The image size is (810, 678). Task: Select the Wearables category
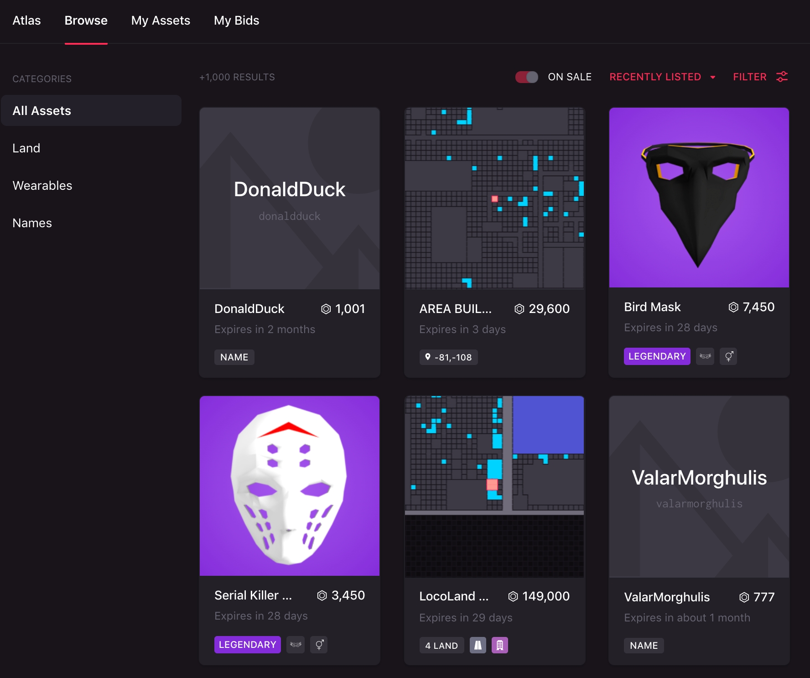pos(42,186)
